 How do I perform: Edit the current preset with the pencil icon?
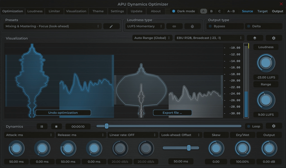click(111, 26)
